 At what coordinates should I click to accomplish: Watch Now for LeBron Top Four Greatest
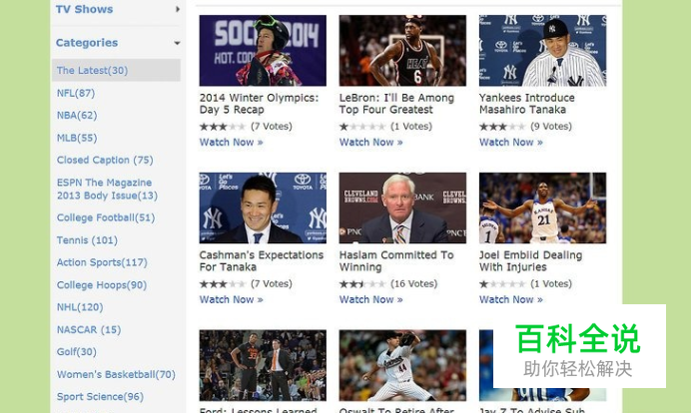click(370, 143)
